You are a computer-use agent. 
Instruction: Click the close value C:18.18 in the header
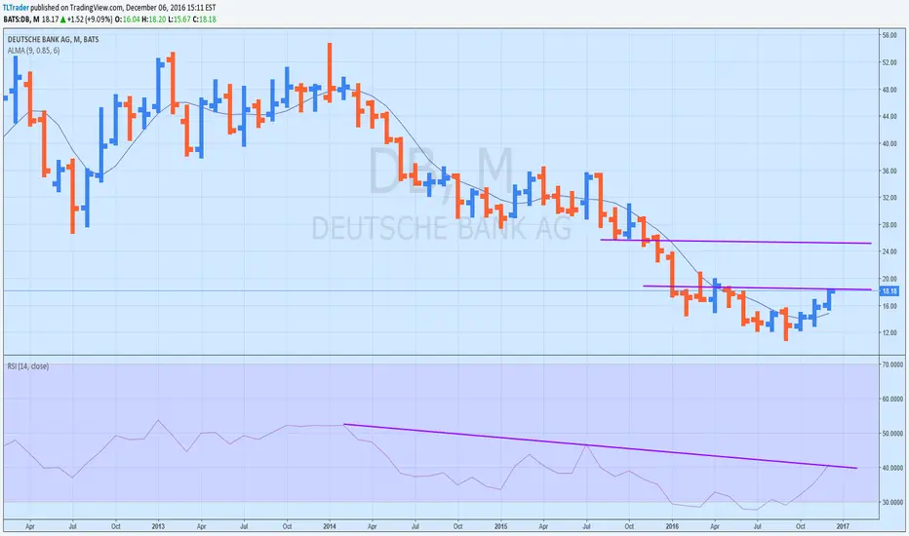coord(204,19)
